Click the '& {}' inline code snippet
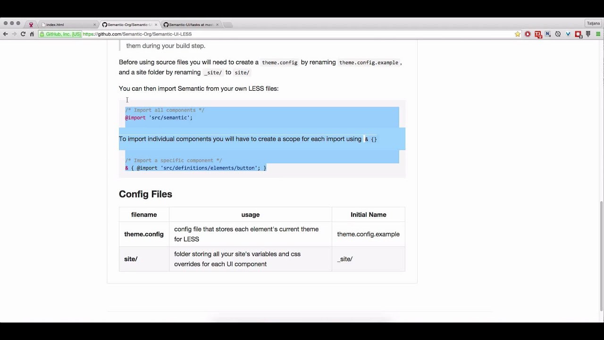The image size is (604, 340). click(371, 139)
